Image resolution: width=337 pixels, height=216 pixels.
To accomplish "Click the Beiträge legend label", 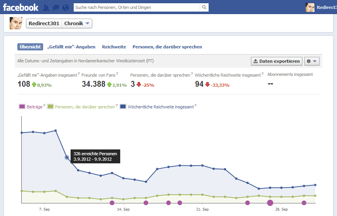I will 35,107.
